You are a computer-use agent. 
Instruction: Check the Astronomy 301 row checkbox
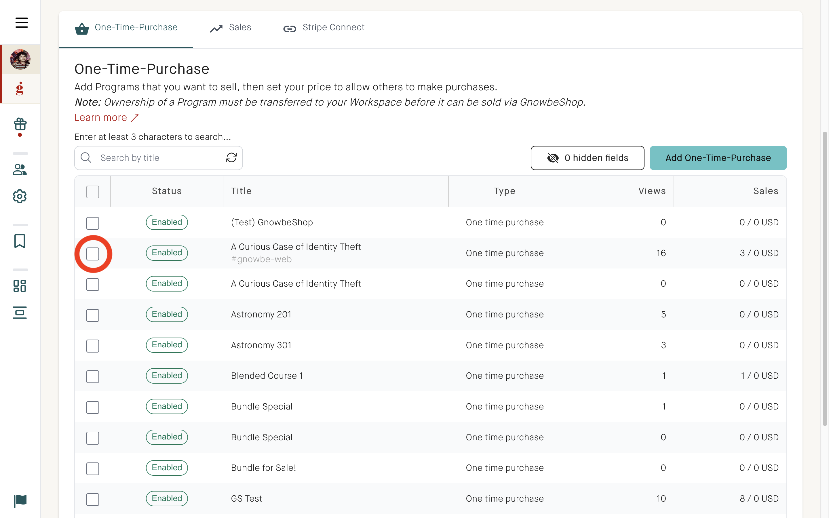click(x=93, y=346)
